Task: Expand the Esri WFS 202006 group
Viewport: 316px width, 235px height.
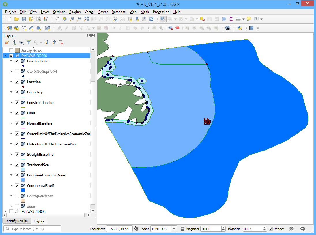Action: (x=5, y=211)
